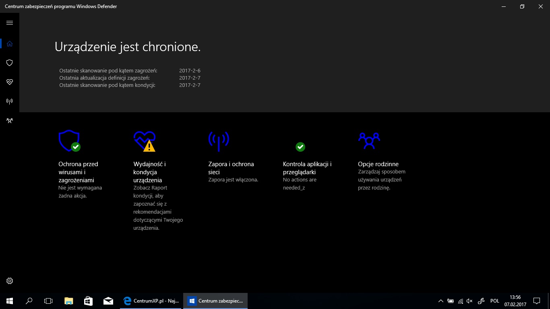This screenshot has width=550, height=309.
Task: Open settings gear in Defender sidebar
Action: pyautogui.click(x=10, y=281)
